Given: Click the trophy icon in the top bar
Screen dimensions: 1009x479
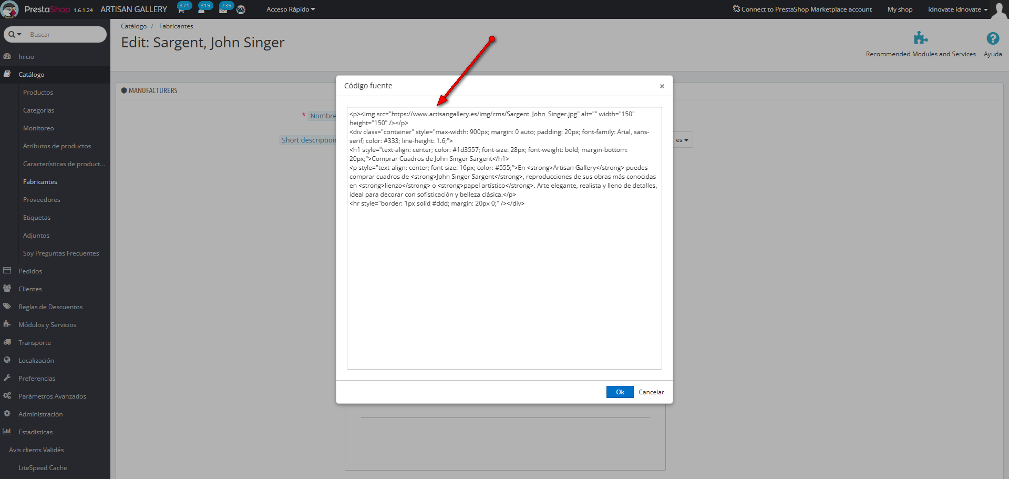Looking at the screenshot, I should pyautogui.click(x=241, y=9).
